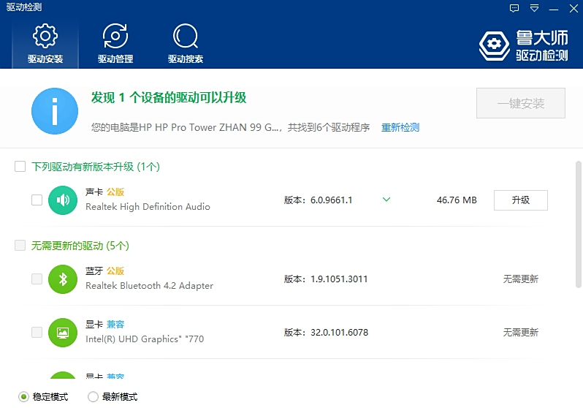Click the 46.76 MB size text
The image size is (583, 408).
point(457,200)
